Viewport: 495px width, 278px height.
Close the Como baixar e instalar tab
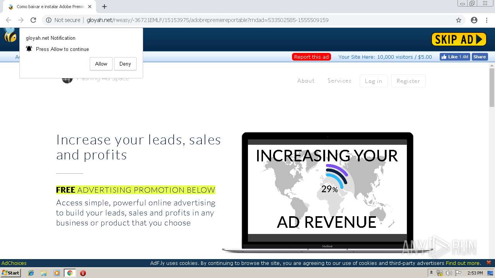pyautogui.click(x=90, y=7)
